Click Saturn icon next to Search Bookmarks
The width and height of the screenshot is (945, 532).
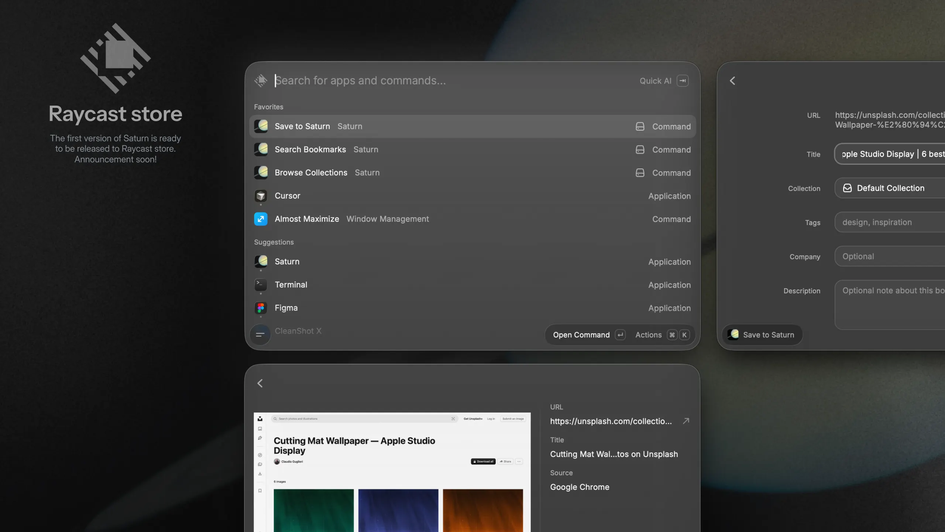click(261, 150)
